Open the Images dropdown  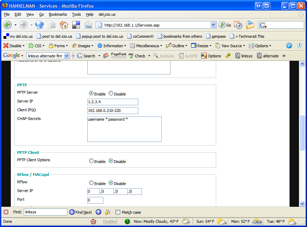point(83,46)
